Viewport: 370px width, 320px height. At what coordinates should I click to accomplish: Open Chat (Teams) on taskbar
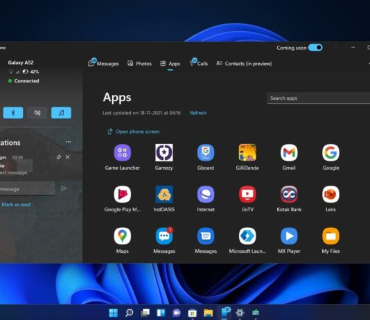coord(177,312)
